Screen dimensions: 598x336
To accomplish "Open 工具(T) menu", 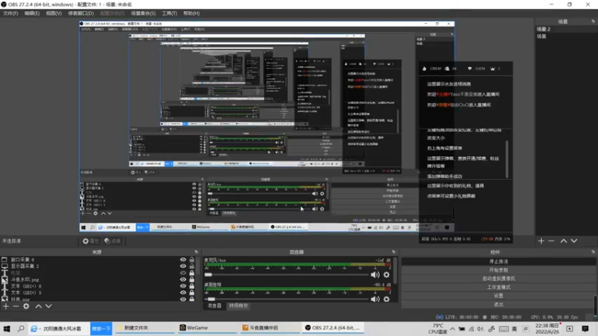I will point(170,13).
